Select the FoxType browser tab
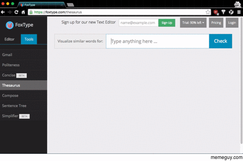Viewport: 243px width, 161px height. coord(42,5)
